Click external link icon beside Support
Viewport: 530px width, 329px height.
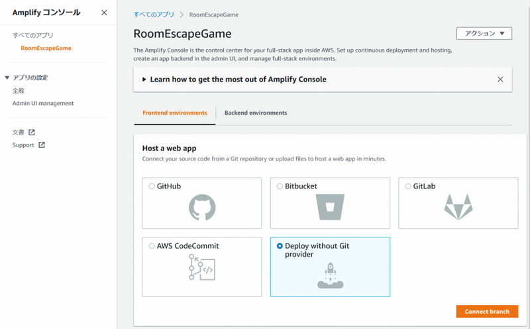pyautogui.click(x=42, y=145)
